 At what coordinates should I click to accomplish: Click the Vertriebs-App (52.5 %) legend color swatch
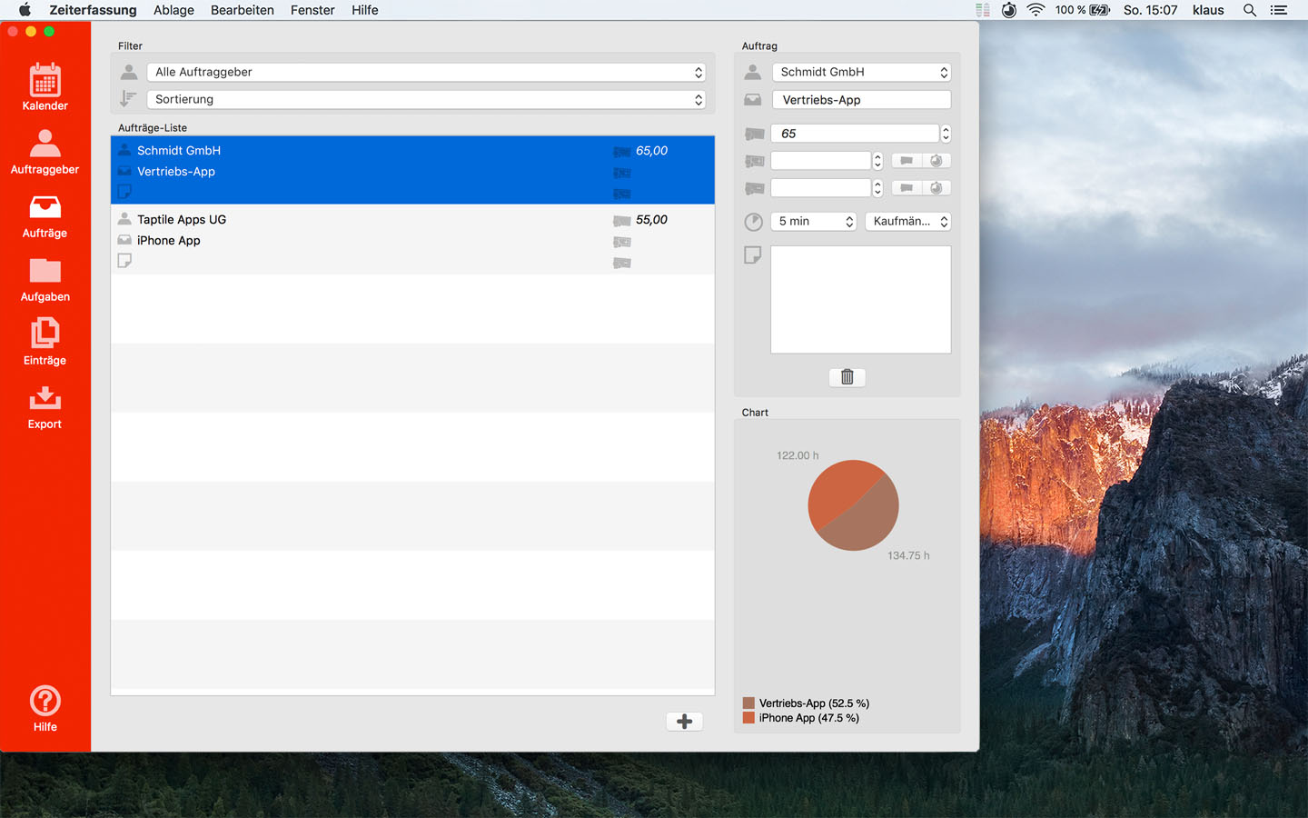pos(748,703)
